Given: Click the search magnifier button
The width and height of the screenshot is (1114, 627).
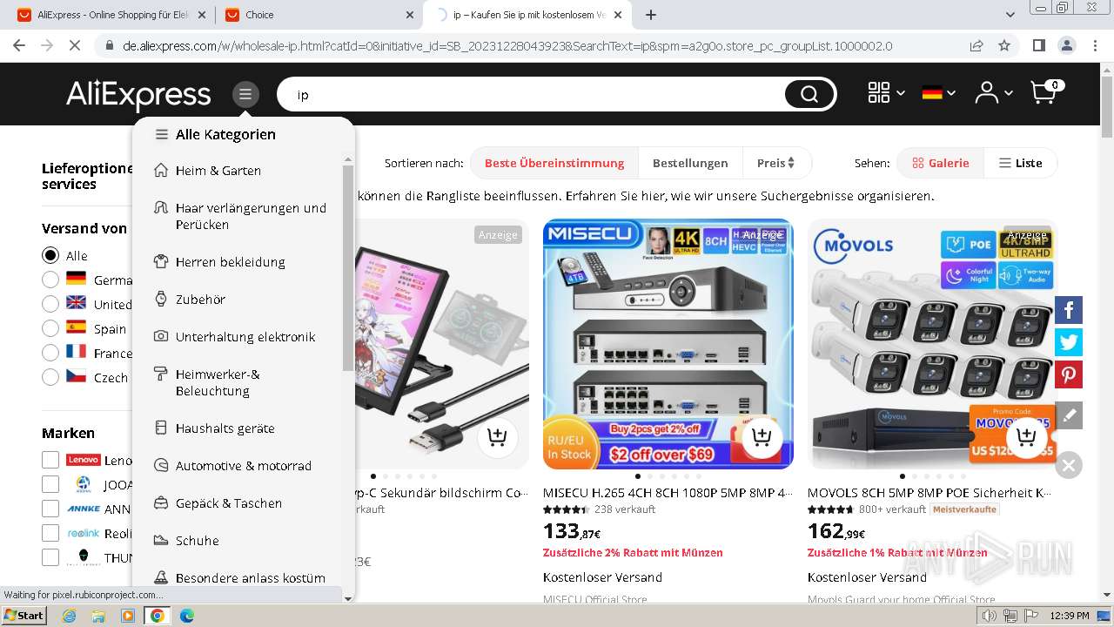Looking at the screenshot, I should (x=809, y=94).
